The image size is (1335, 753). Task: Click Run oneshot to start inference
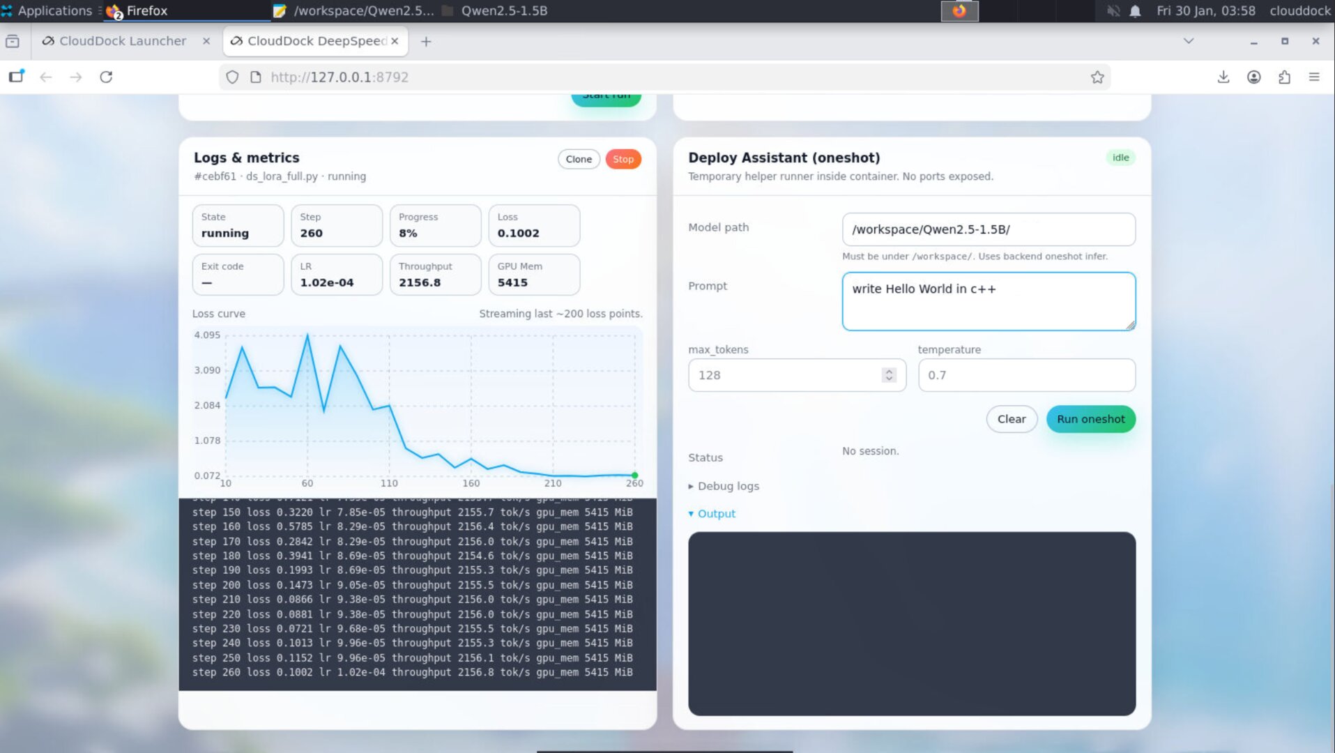coord(1090,419)
